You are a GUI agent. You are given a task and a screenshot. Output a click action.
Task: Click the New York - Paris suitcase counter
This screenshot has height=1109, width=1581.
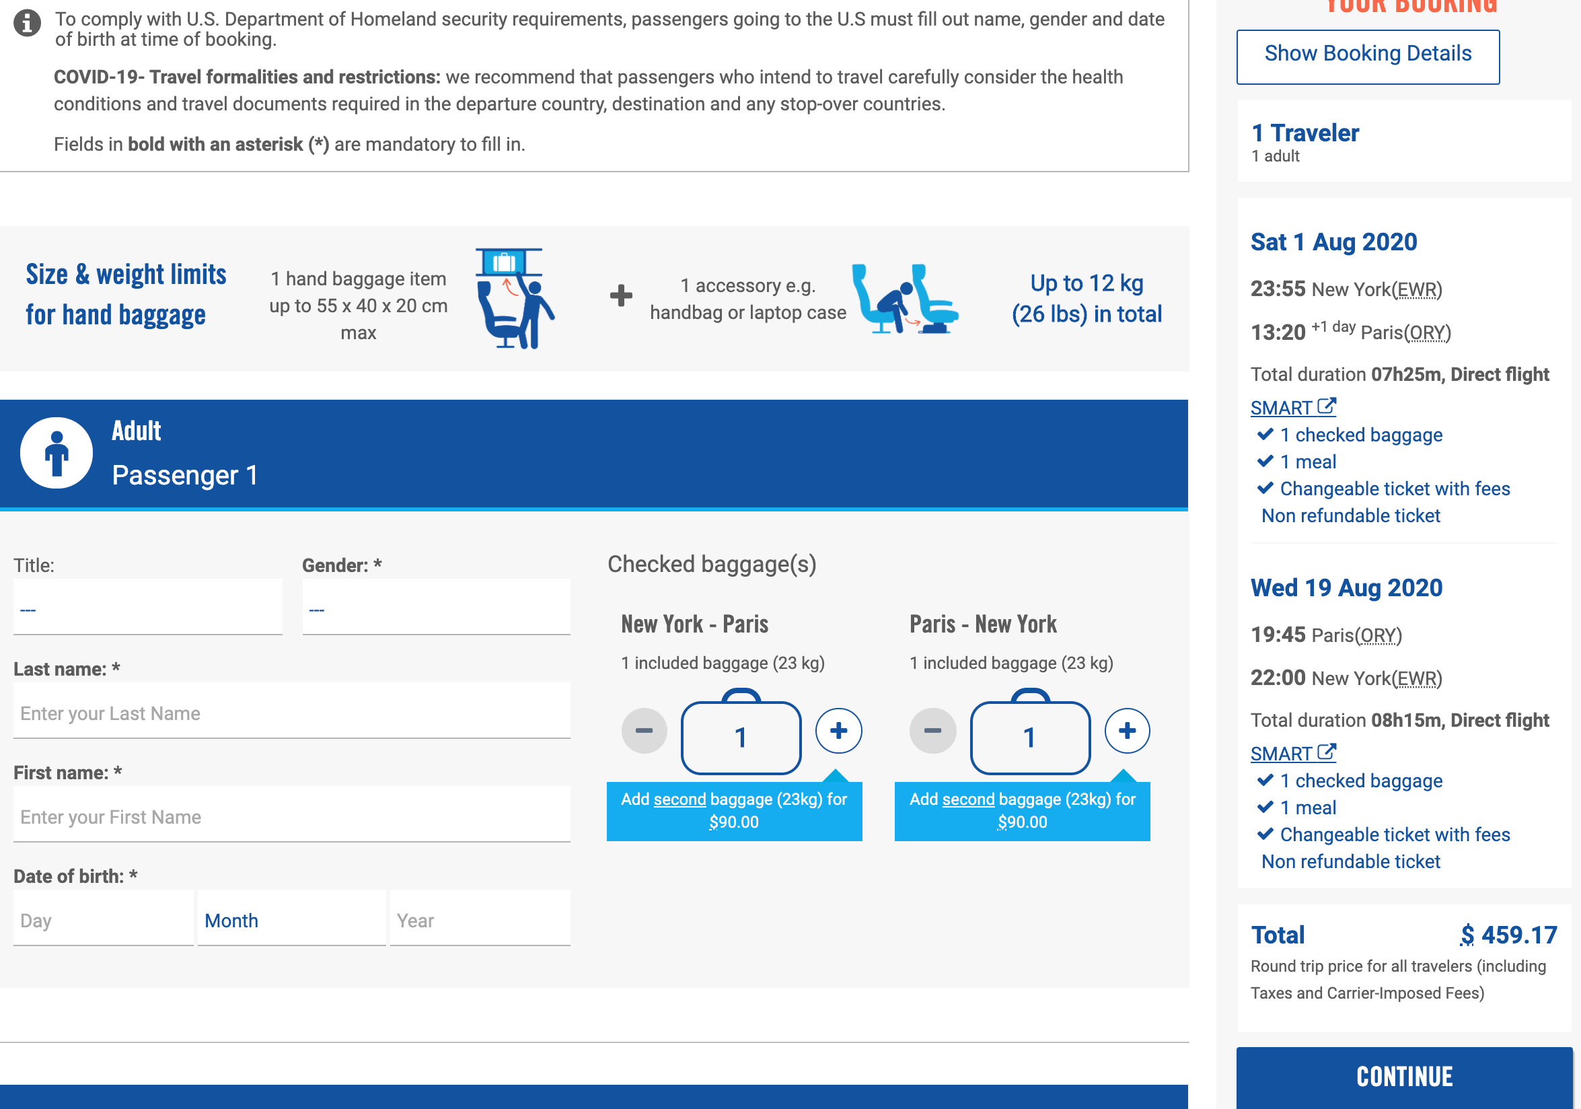(741, 737)
